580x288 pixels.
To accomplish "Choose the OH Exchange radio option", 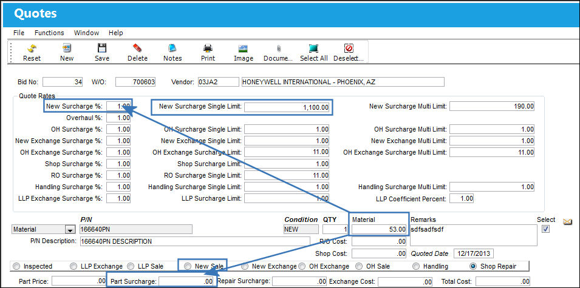I will [x=301, y=266].
